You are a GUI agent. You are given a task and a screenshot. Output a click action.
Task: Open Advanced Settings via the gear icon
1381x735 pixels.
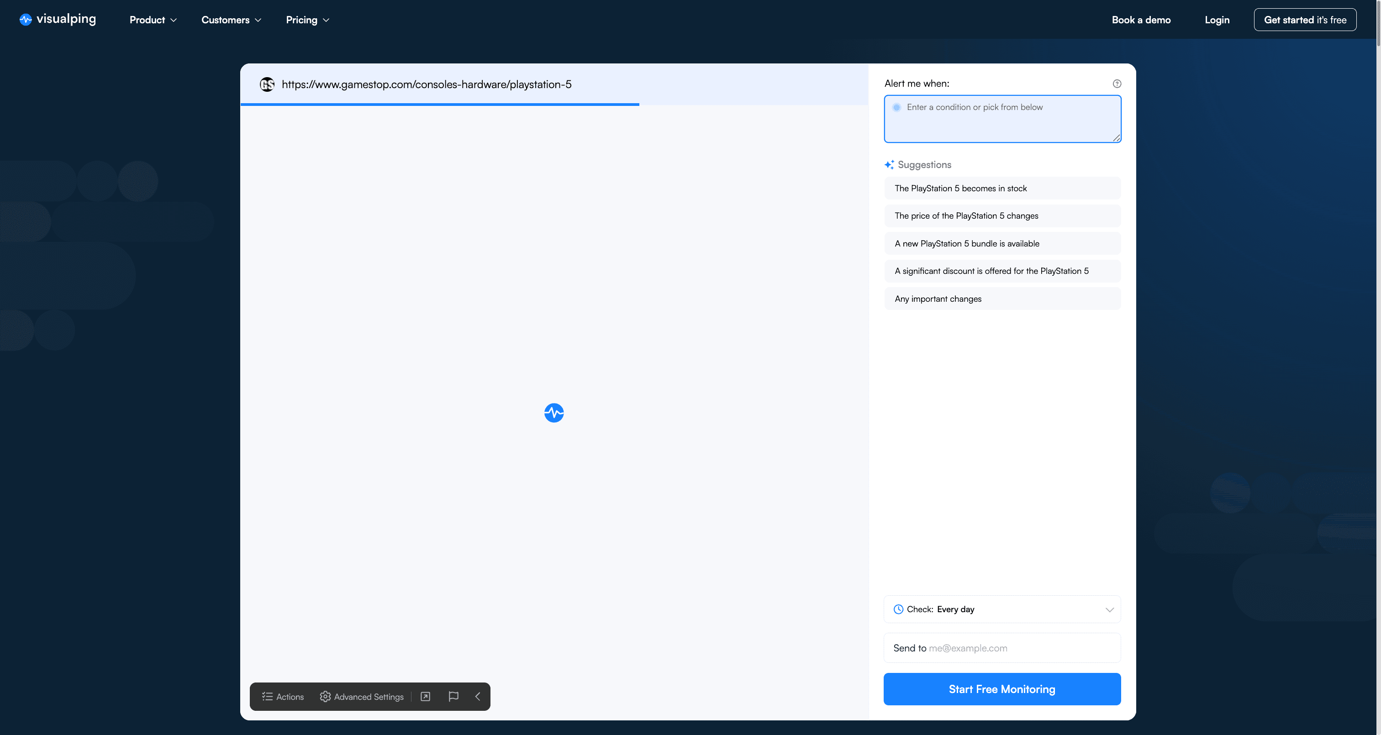(326, 696)
